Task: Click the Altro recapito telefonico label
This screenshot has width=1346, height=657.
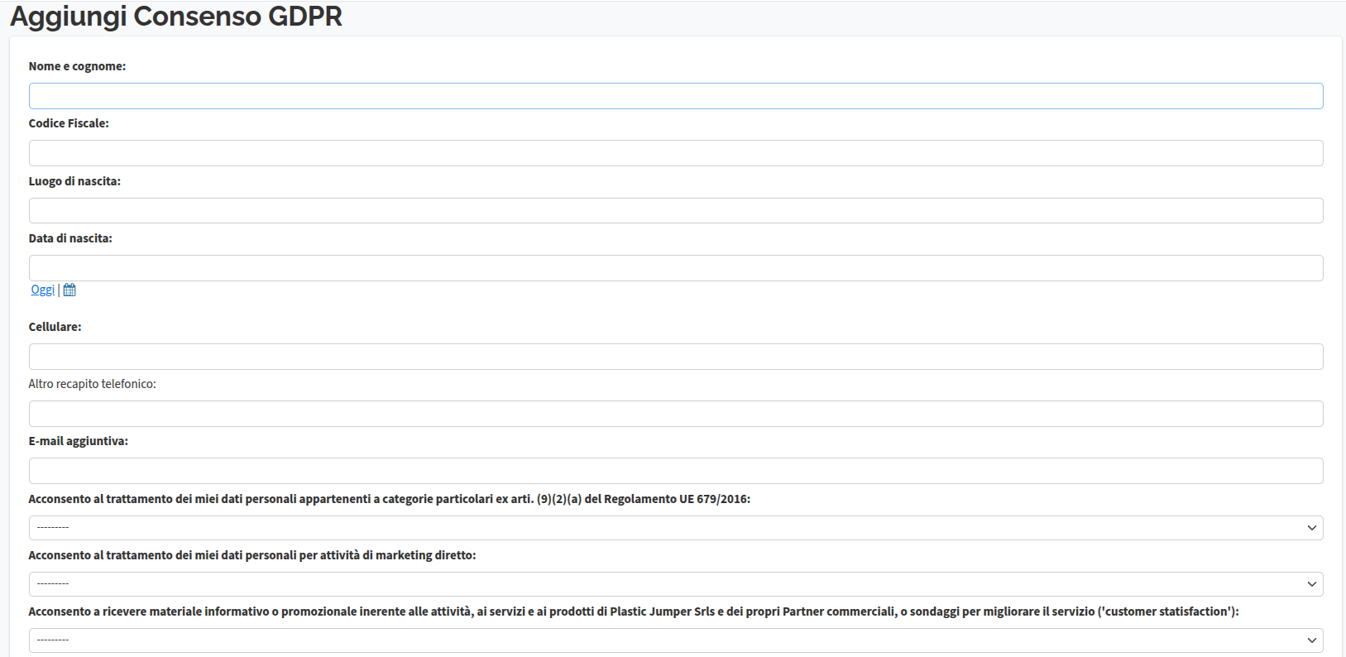Action: 92,384
